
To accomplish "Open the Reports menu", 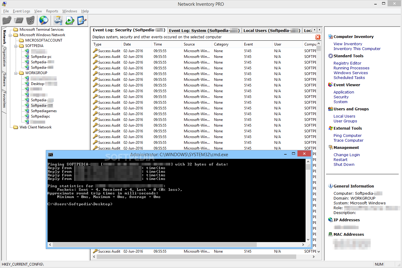I will (x=52, y=11).
